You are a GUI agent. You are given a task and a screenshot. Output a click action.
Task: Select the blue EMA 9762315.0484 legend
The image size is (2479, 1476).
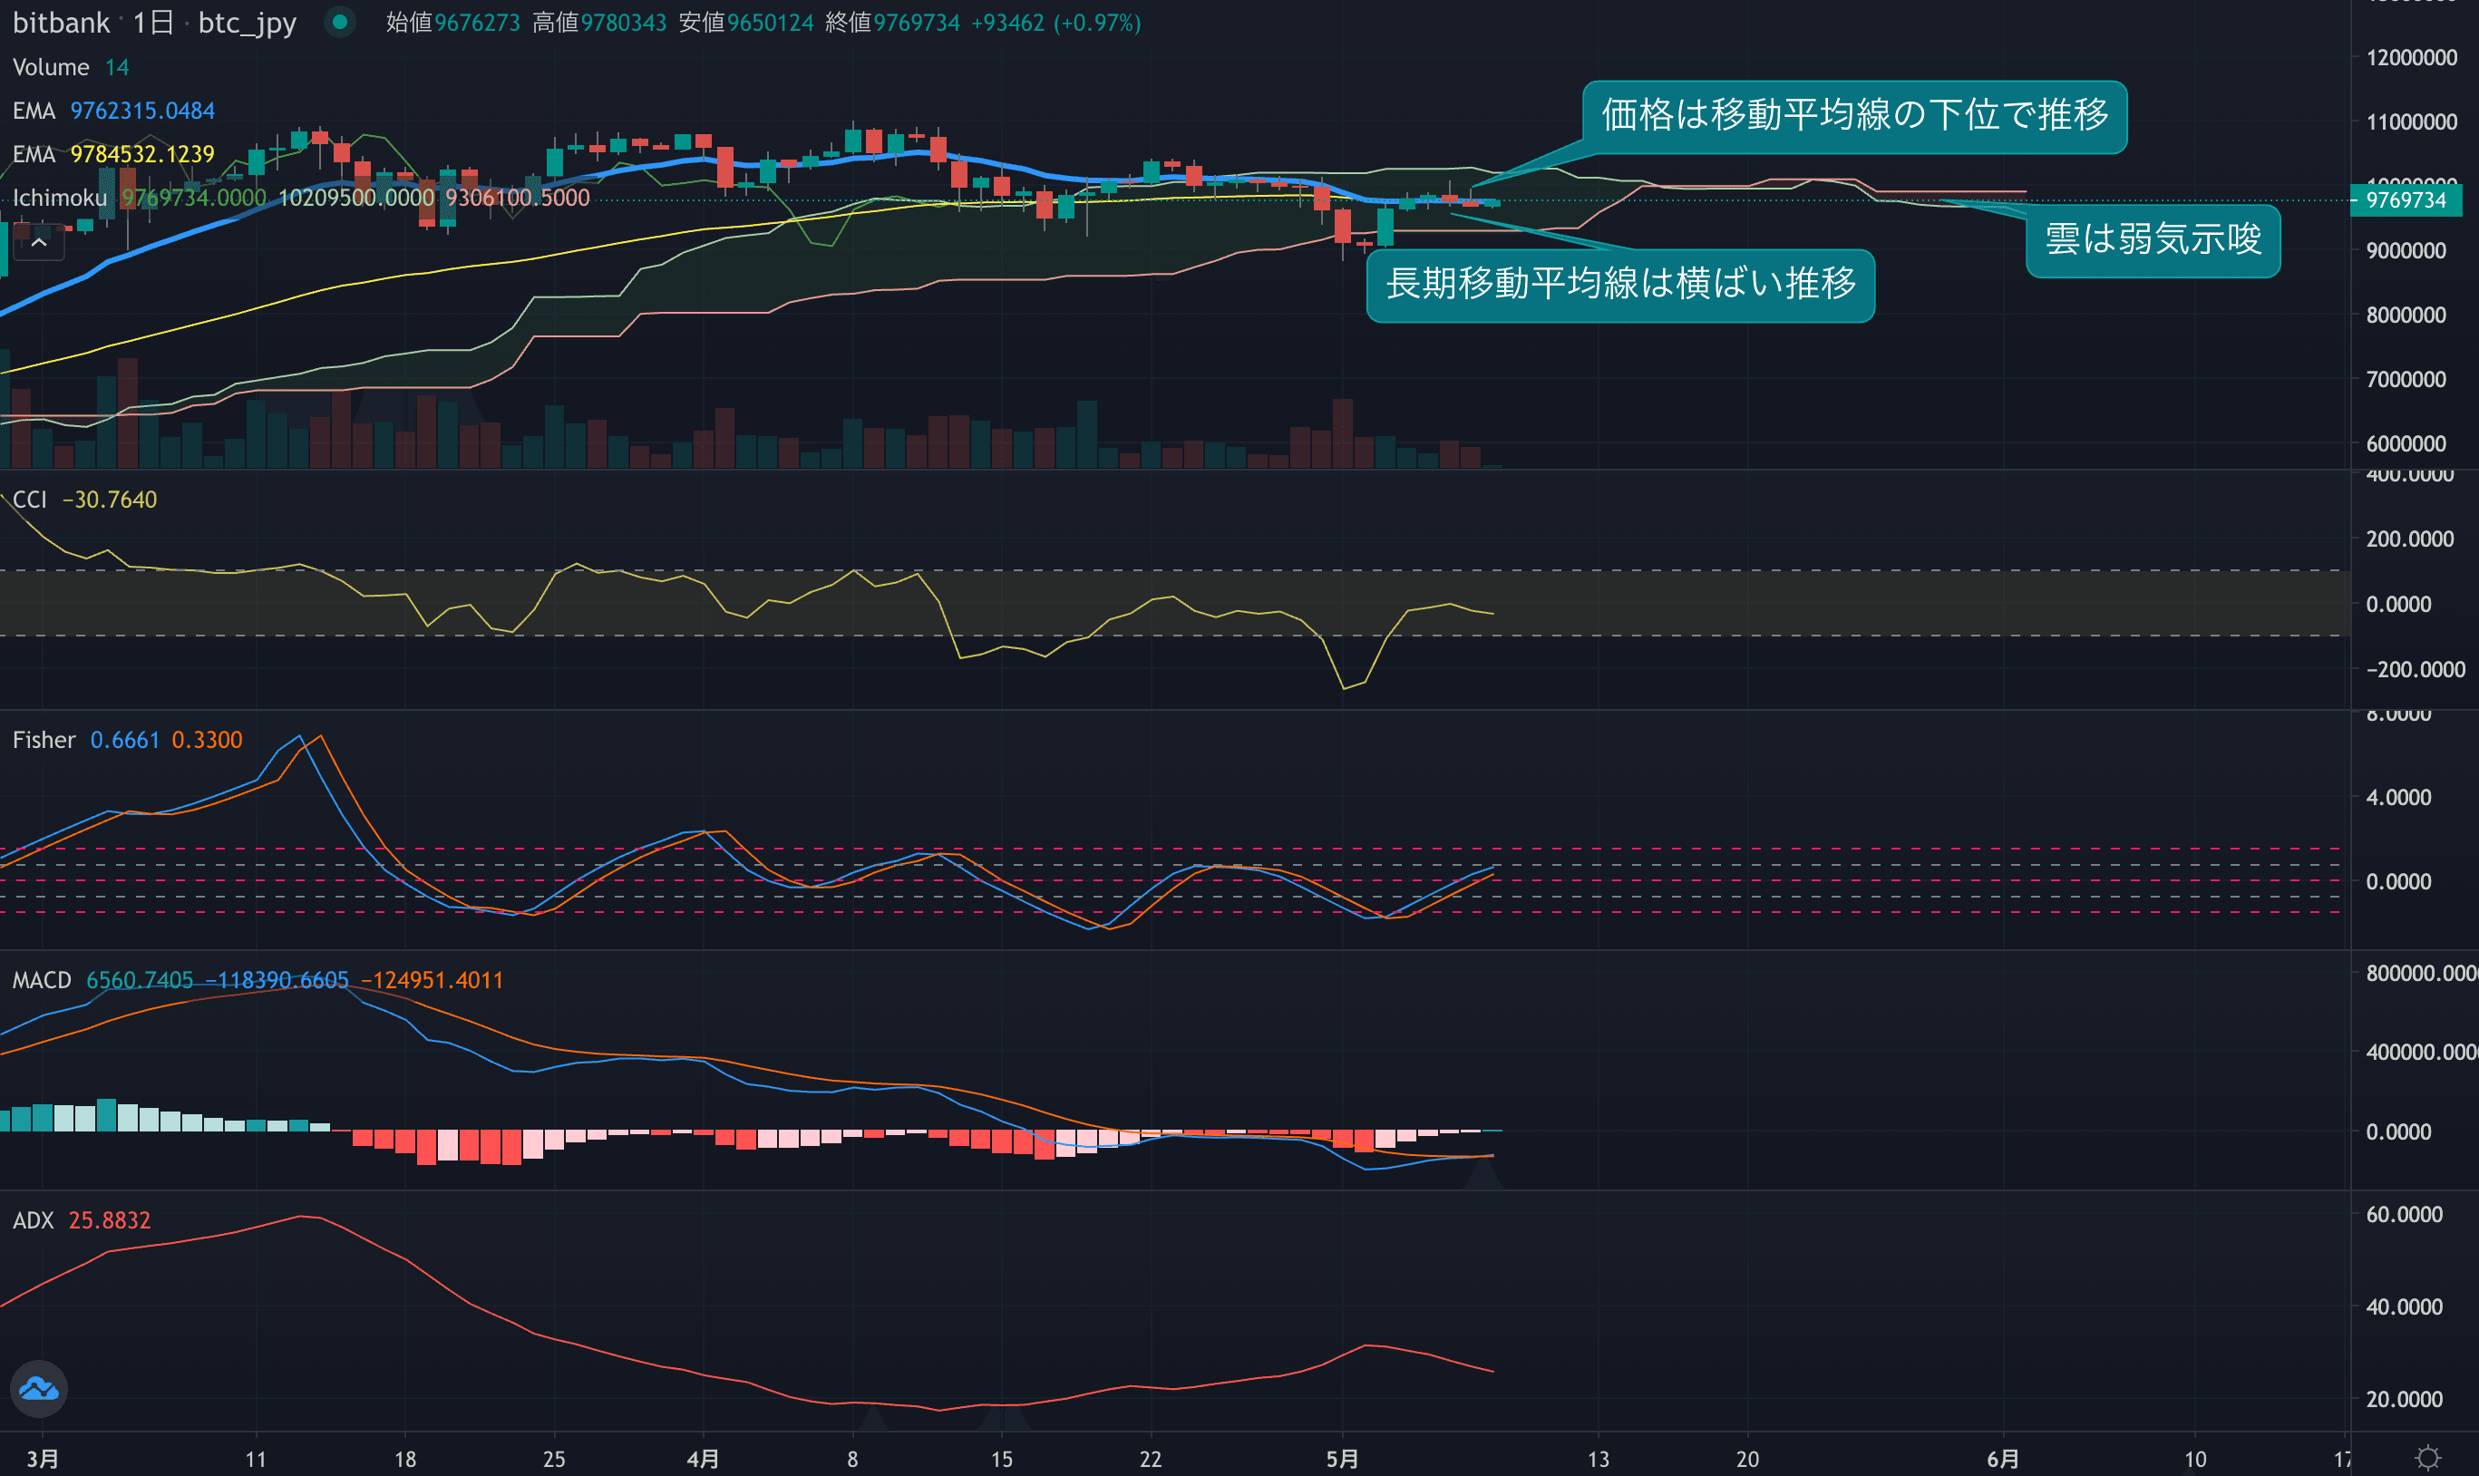point(34,111)
